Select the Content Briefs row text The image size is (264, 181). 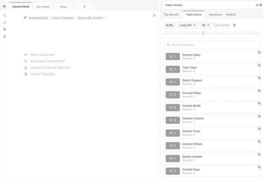(x=192, y=106)
